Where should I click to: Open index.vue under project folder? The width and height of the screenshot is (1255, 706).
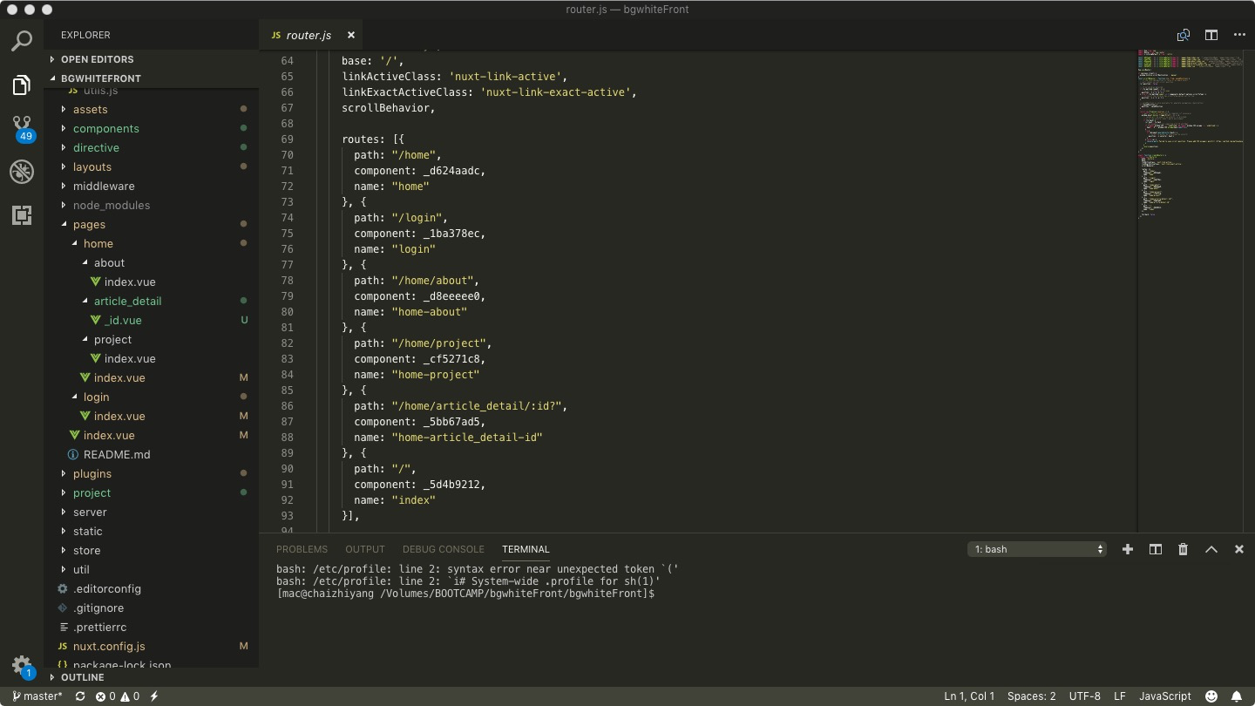coord(152,358)
